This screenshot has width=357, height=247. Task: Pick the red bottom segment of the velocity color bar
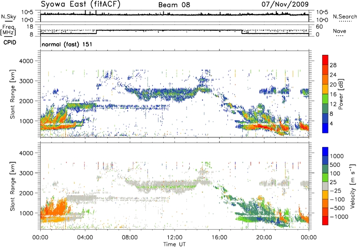tap(325, 221)
